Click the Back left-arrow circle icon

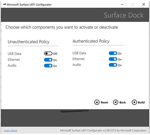[116, 102]
